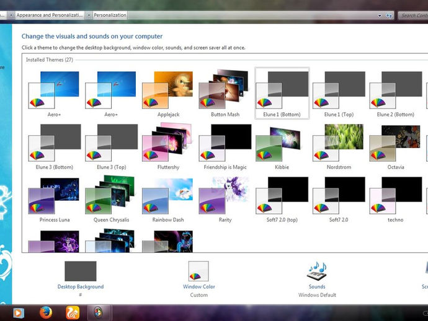Go to Appearance and Personalization breadcrumb

pos(50,15)
